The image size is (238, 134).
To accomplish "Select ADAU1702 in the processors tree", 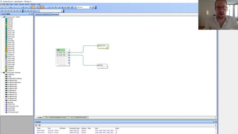I will (x=11, y=33).
